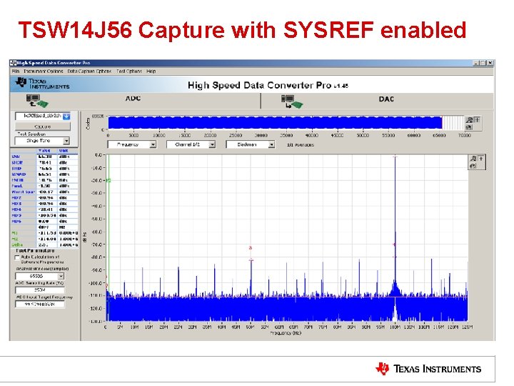
Task: Click the Texas Instruments logo in app header
Action: coord(43,84)
